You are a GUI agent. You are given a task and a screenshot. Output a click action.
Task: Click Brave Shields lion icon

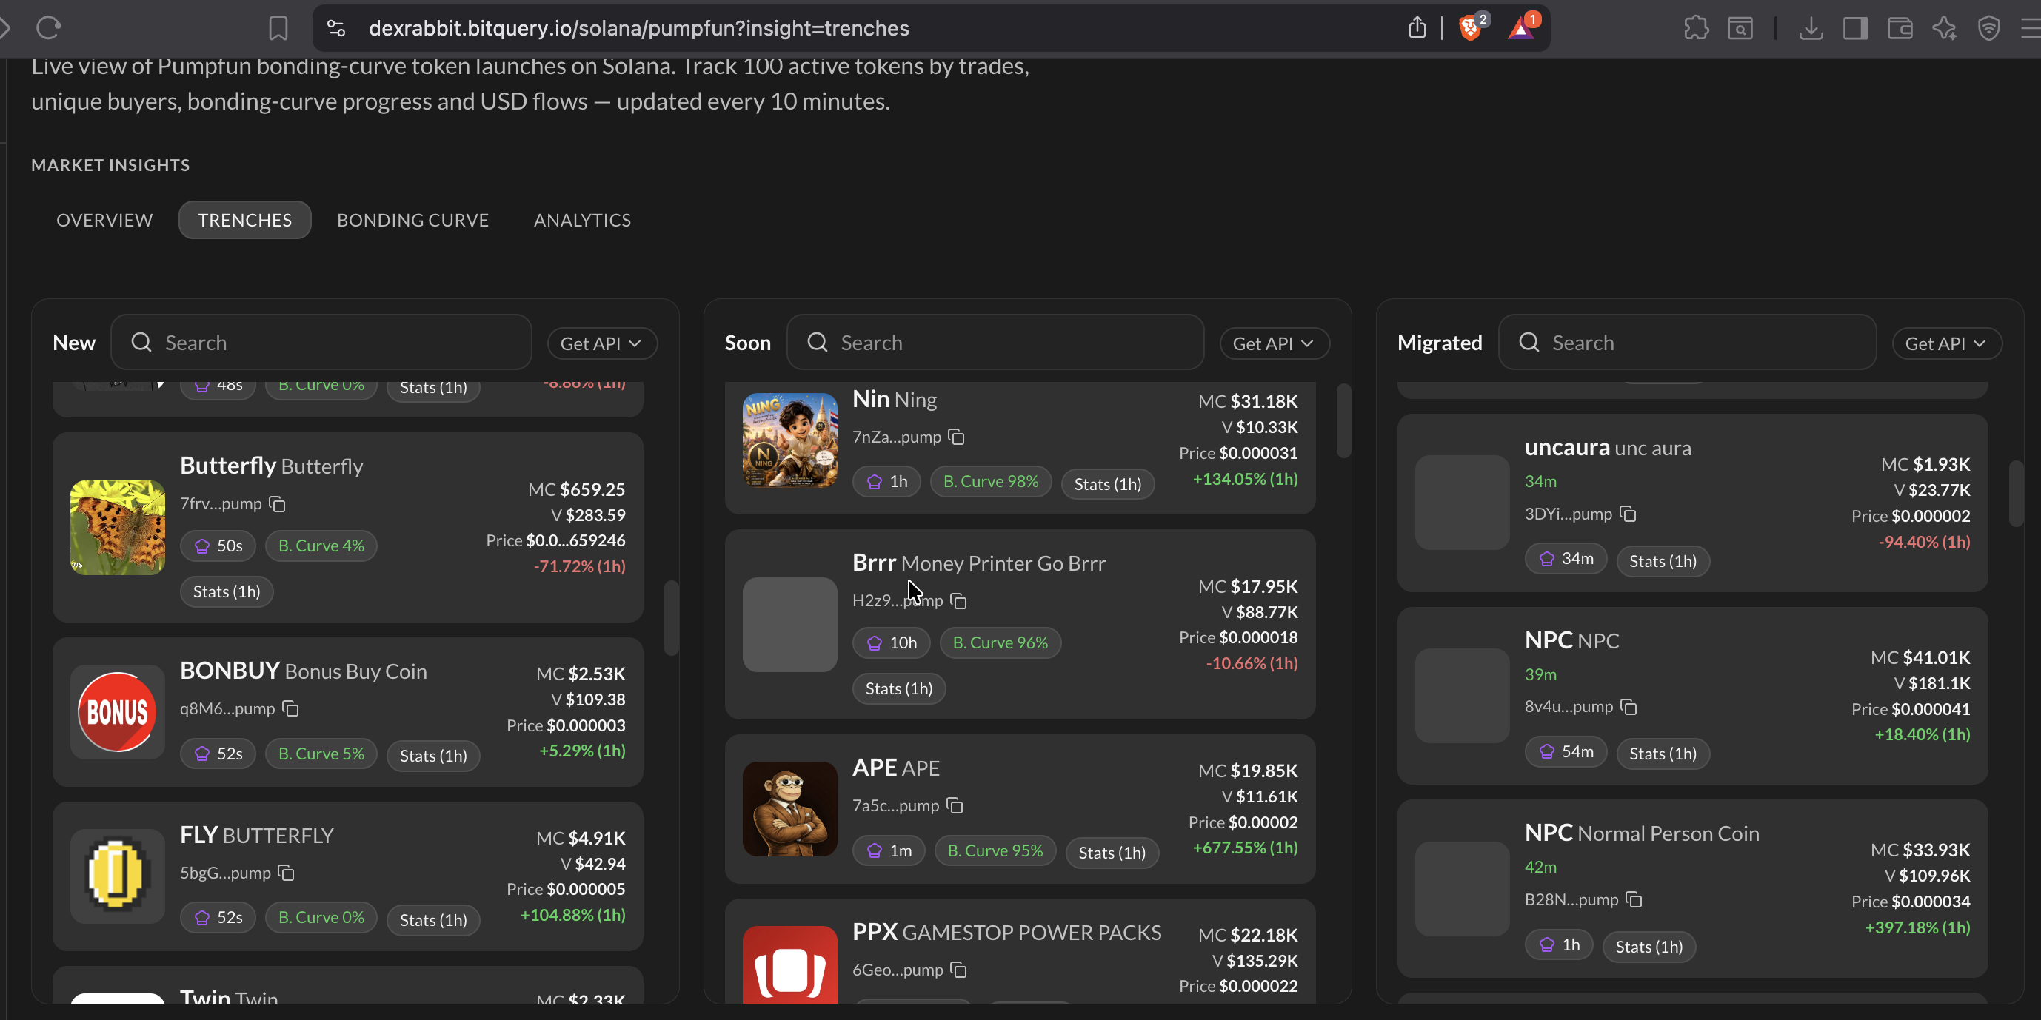[1470, 29]
